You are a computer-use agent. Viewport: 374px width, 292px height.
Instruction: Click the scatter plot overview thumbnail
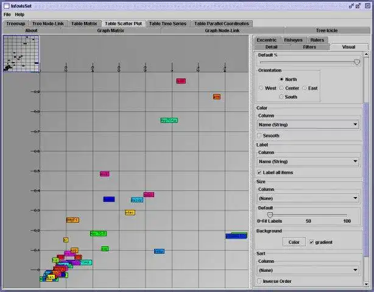click(21, 54)
